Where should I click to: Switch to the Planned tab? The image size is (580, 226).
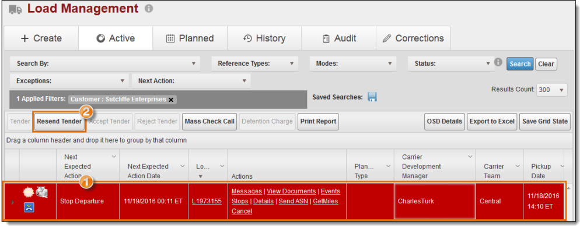click(x=190, y=38)
